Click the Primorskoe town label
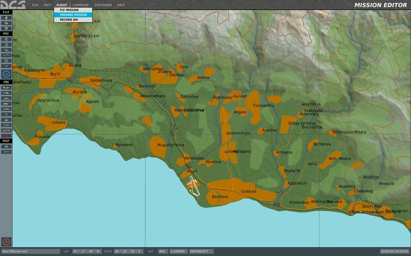Screen dimensions: 411x256 click(x=299, y=202)
